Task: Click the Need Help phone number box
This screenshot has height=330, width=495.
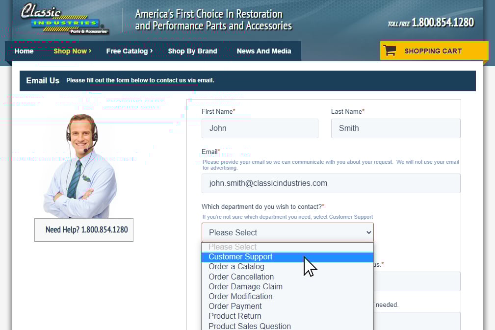Action: pos(84,230)
